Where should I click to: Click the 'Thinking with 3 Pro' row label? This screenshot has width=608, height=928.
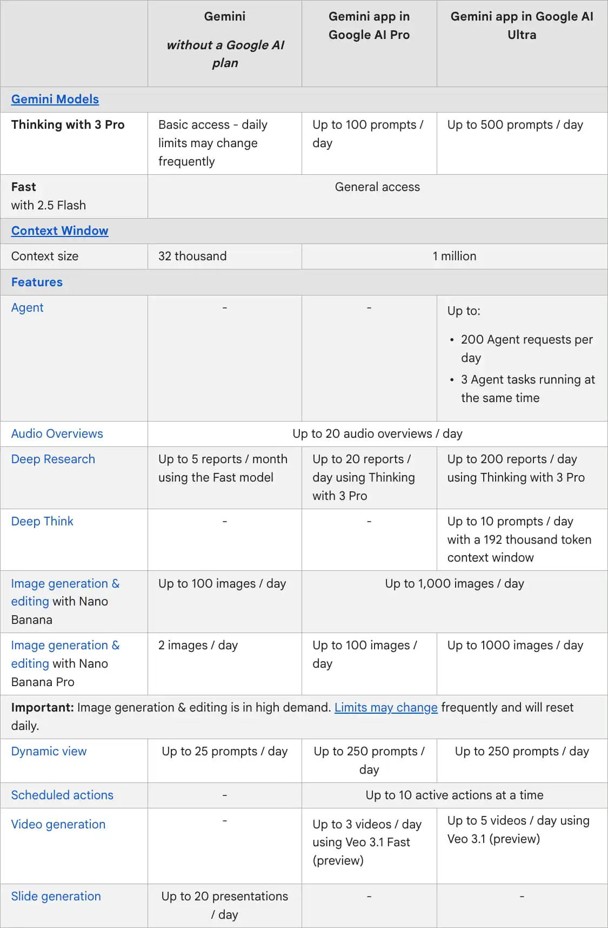click(x=68, y=124)
